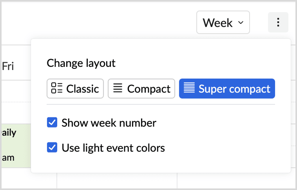Click the 'Week' text in view selector
Screen dimensions: 297x190
tap(217, 23)
